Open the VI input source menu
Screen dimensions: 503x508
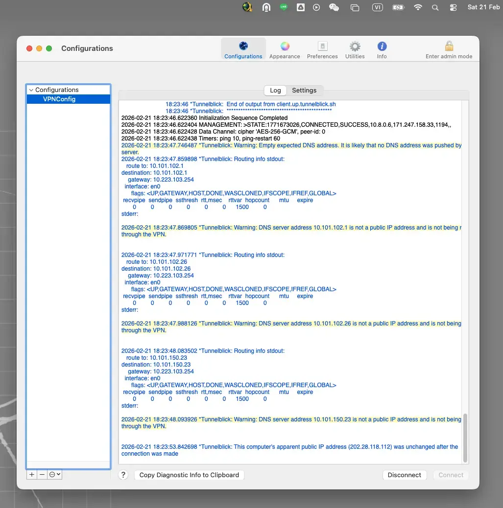tap(377, 7)
